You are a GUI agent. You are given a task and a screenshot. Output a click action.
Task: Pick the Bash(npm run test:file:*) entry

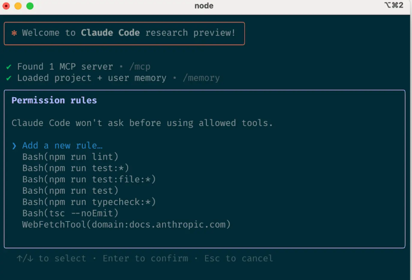(89, 179)
